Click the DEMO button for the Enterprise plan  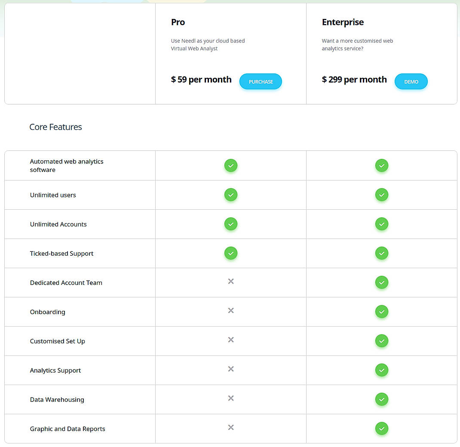click(x=411, y=81)
